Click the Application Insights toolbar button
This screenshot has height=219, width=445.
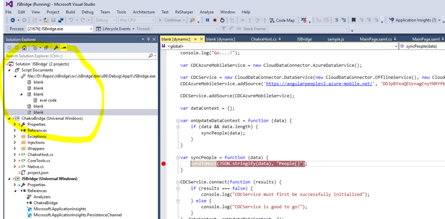pos(415,20)
